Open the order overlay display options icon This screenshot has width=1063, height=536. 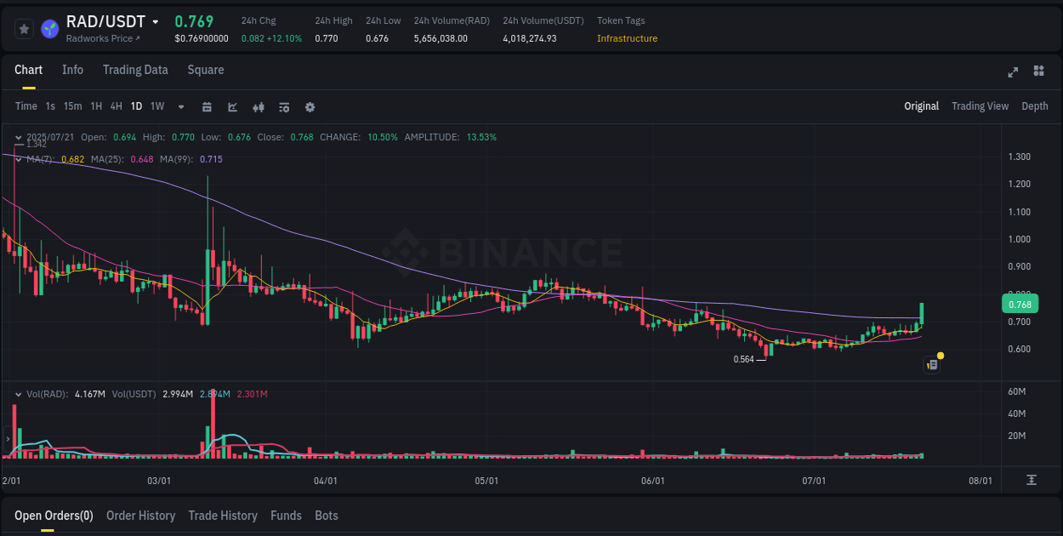(283, 107)
